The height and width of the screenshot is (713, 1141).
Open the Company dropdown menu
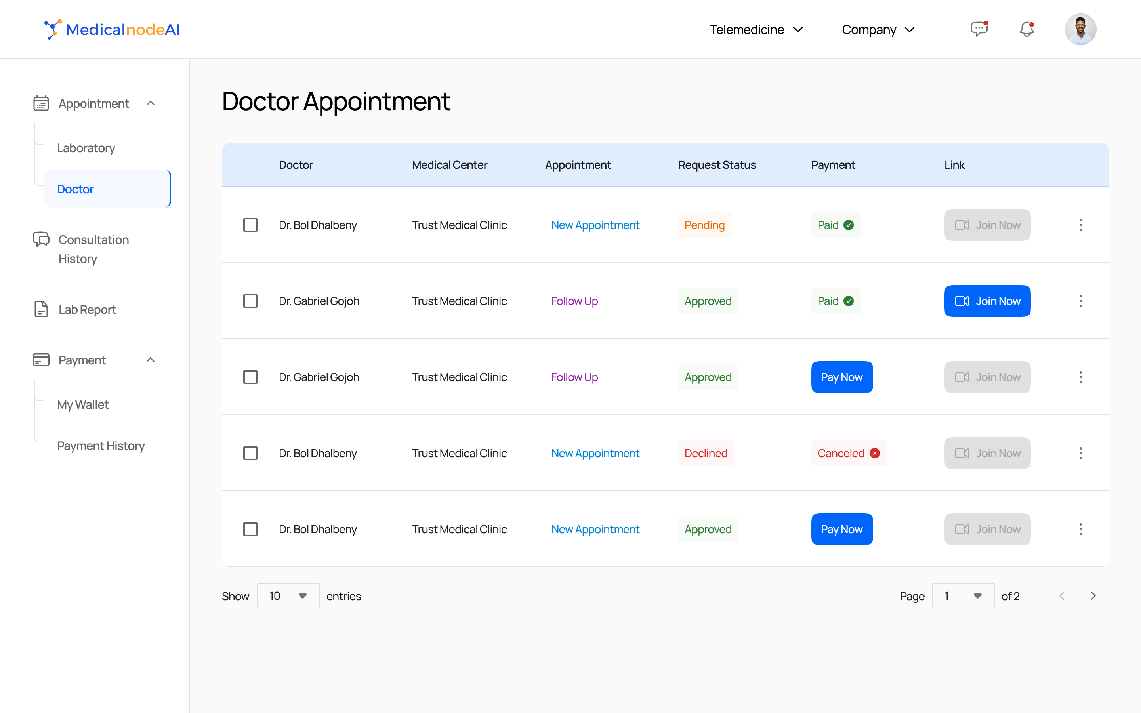pos(878,29)
